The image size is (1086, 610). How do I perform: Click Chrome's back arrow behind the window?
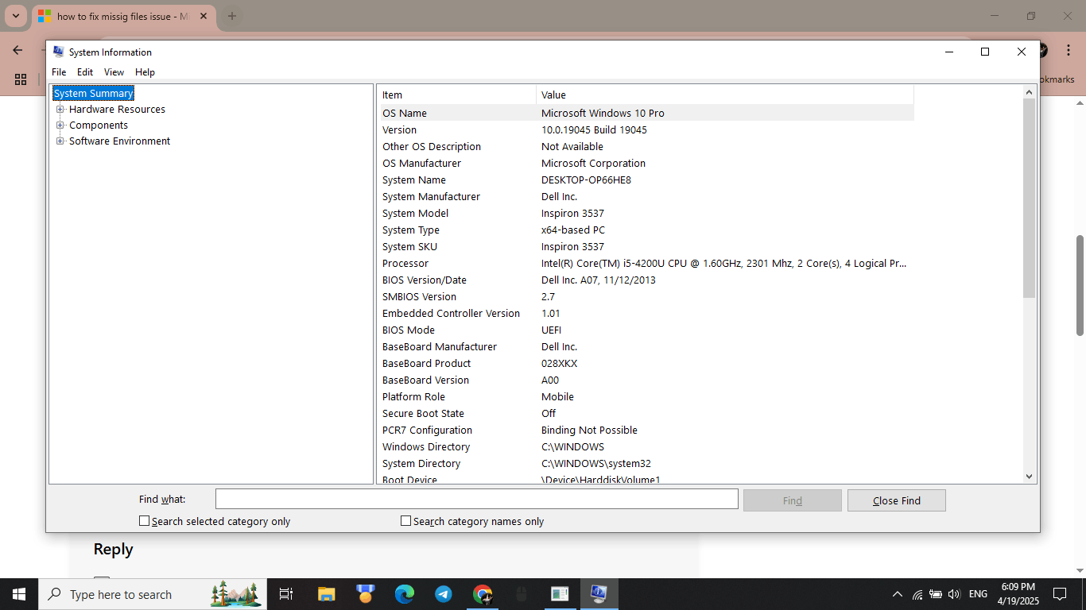17,50
